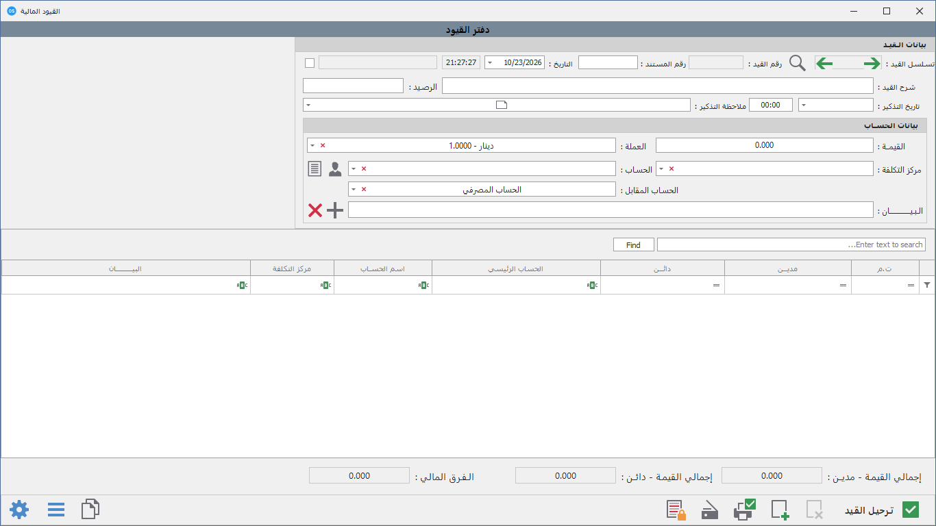
Task: Create a new entry with the add-document icon
Action: click(780, 510)
